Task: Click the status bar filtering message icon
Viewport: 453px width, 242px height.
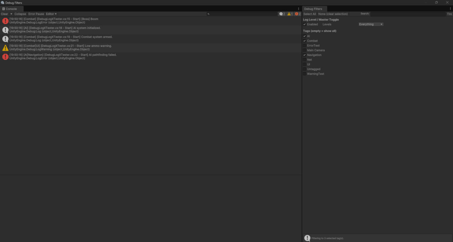Action: click(x=307, y=238)
